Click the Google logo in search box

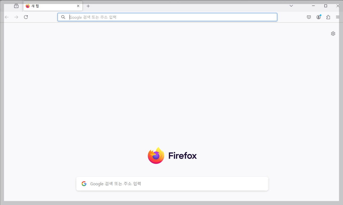84,184
